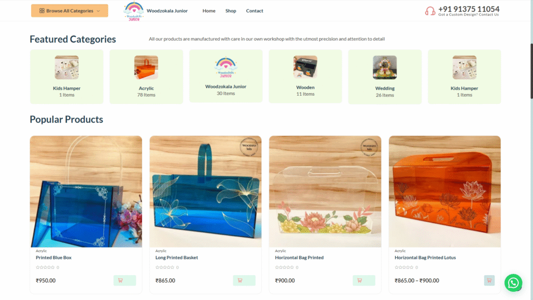Select the Wedding category card
Screen dimensions: 533x300
385,77
